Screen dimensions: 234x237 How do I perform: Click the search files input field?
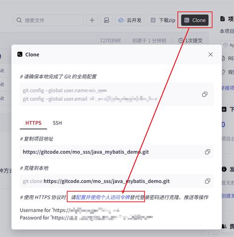[x=48, y=20]
